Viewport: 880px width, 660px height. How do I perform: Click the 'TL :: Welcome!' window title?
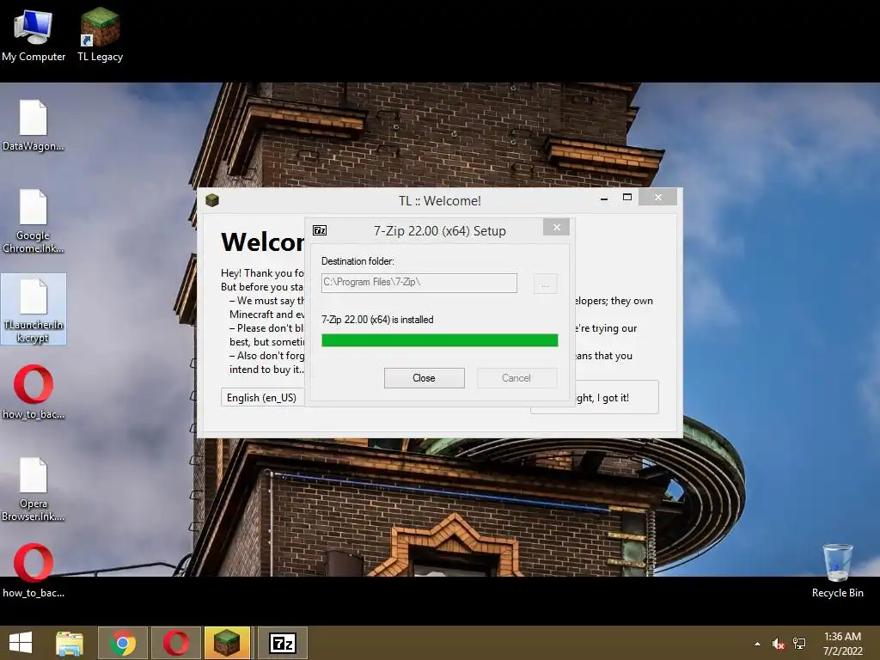click(x=440, y=201)
